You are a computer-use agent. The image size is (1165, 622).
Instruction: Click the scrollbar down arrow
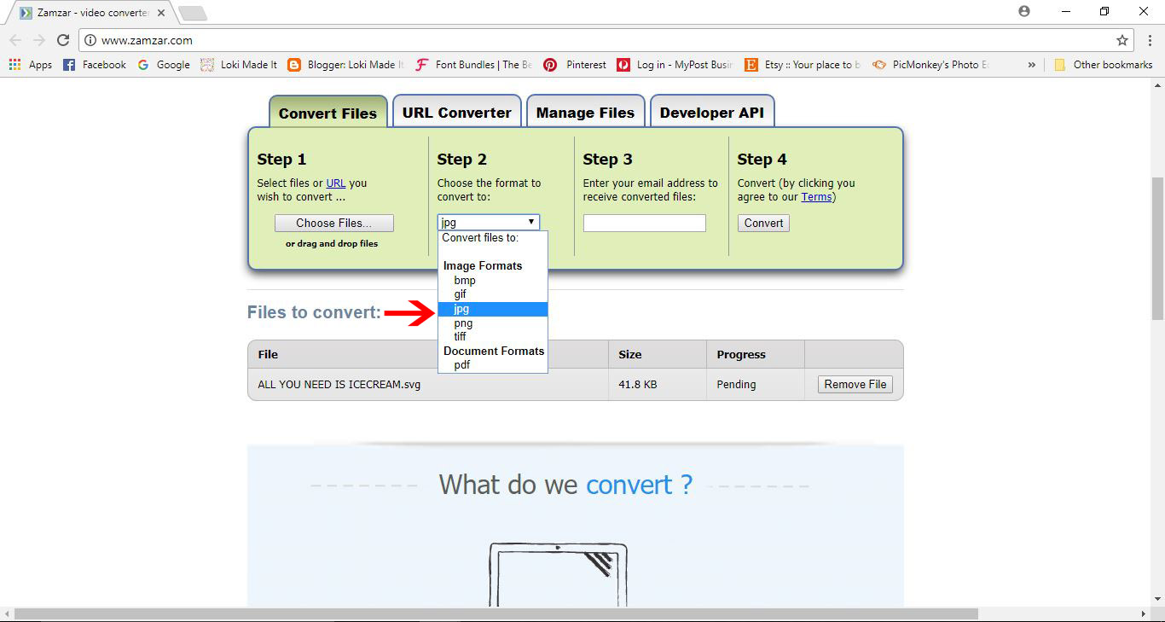(1157, 600)
